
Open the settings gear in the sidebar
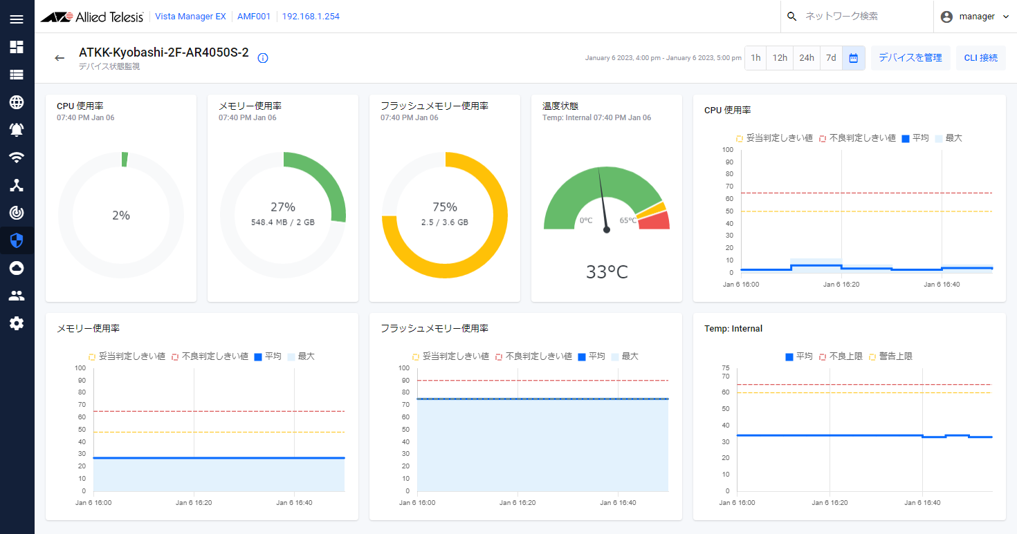point(17,323)
